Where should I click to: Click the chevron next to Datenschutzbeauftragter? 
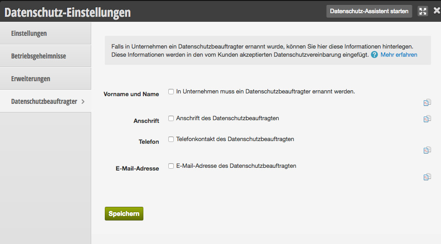pyautogui.click(x=83, y=102)
